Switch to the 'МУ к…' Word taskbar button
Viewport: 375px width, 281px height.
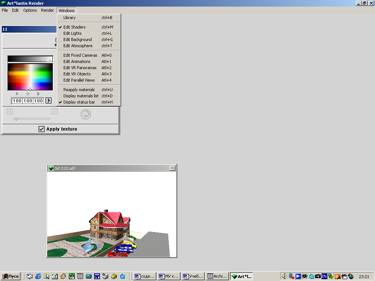(169, 276)
